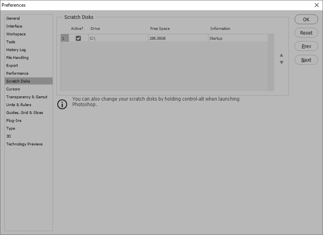Advance with the Next button

point(306,60)
